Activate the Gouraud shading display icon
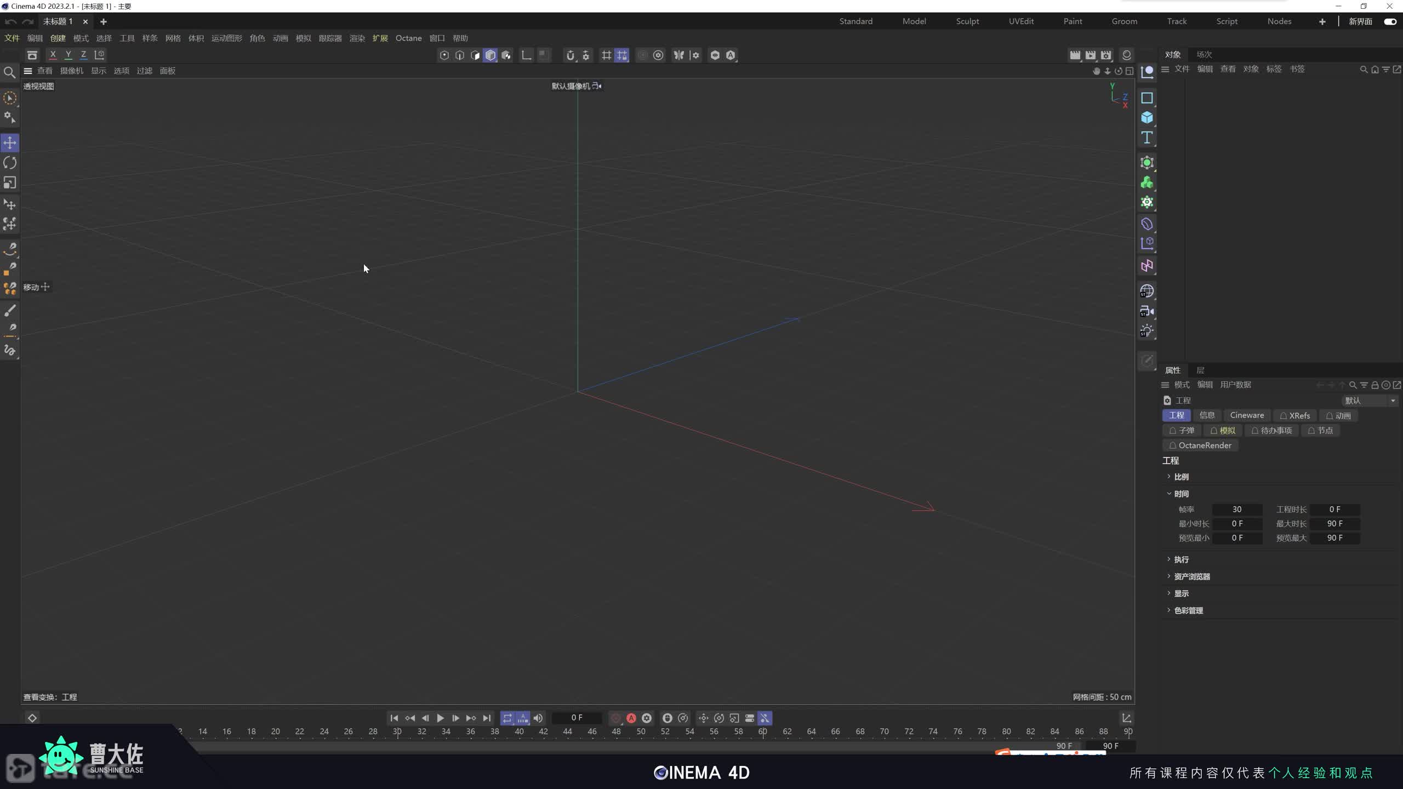1403x789 pixels. pyautogui.click(x=491, y=55)
